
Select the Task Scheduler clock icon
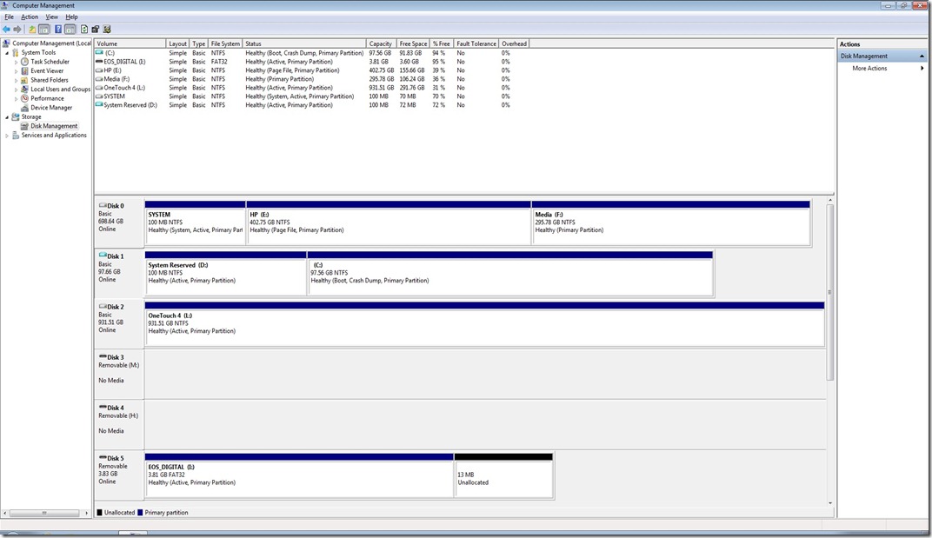pyautogui.click(x=24, y=62)
